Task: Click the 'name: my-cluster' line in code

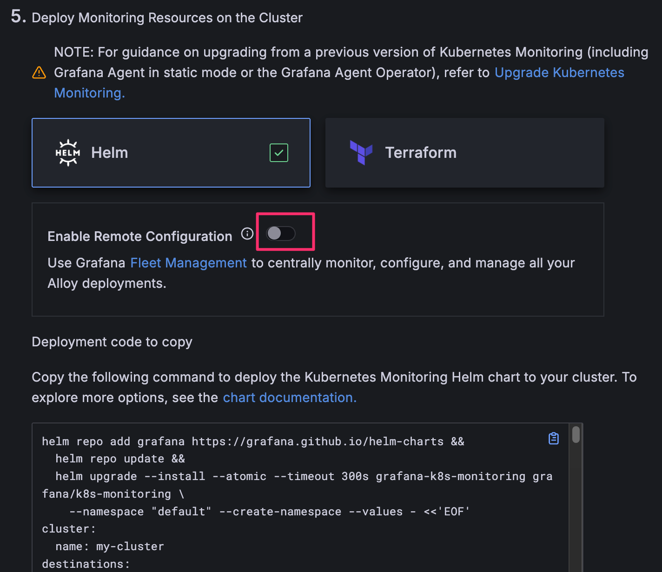Action: (109, 546)
